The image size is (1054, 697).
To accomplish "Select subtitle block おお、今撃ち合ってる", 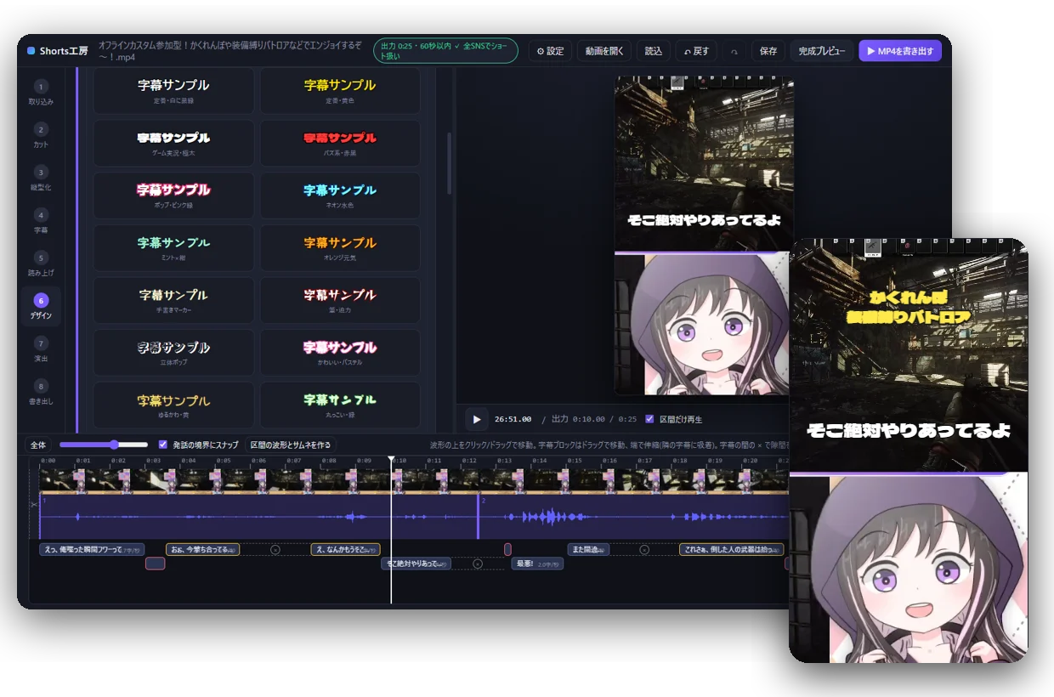I will 202,550.
